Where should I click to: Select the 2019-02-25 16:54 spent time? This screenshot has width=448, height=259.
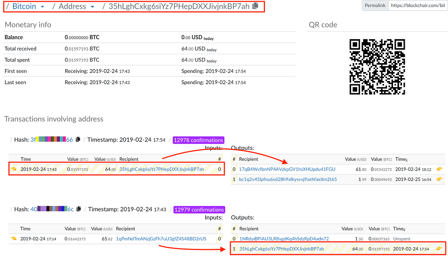click(413, 179)
